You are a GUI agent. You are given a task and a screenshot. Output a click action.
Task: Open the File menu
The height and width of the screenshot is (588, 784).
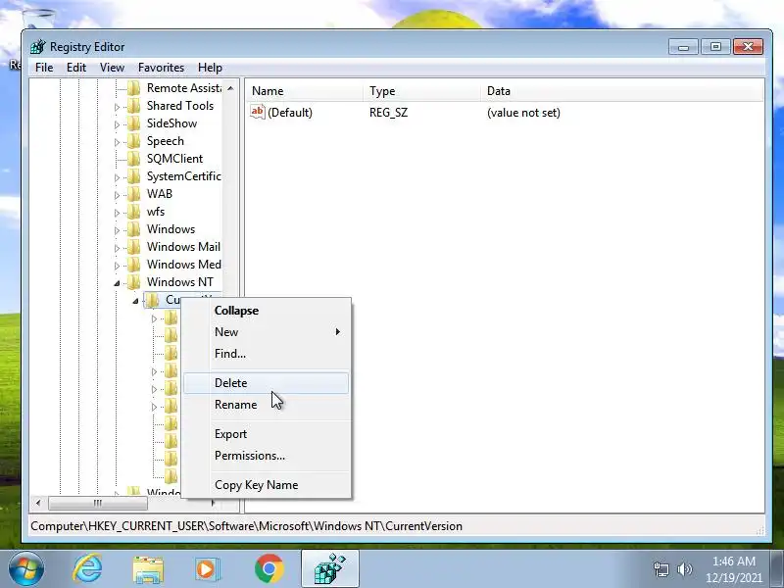[x=44, y=68]
